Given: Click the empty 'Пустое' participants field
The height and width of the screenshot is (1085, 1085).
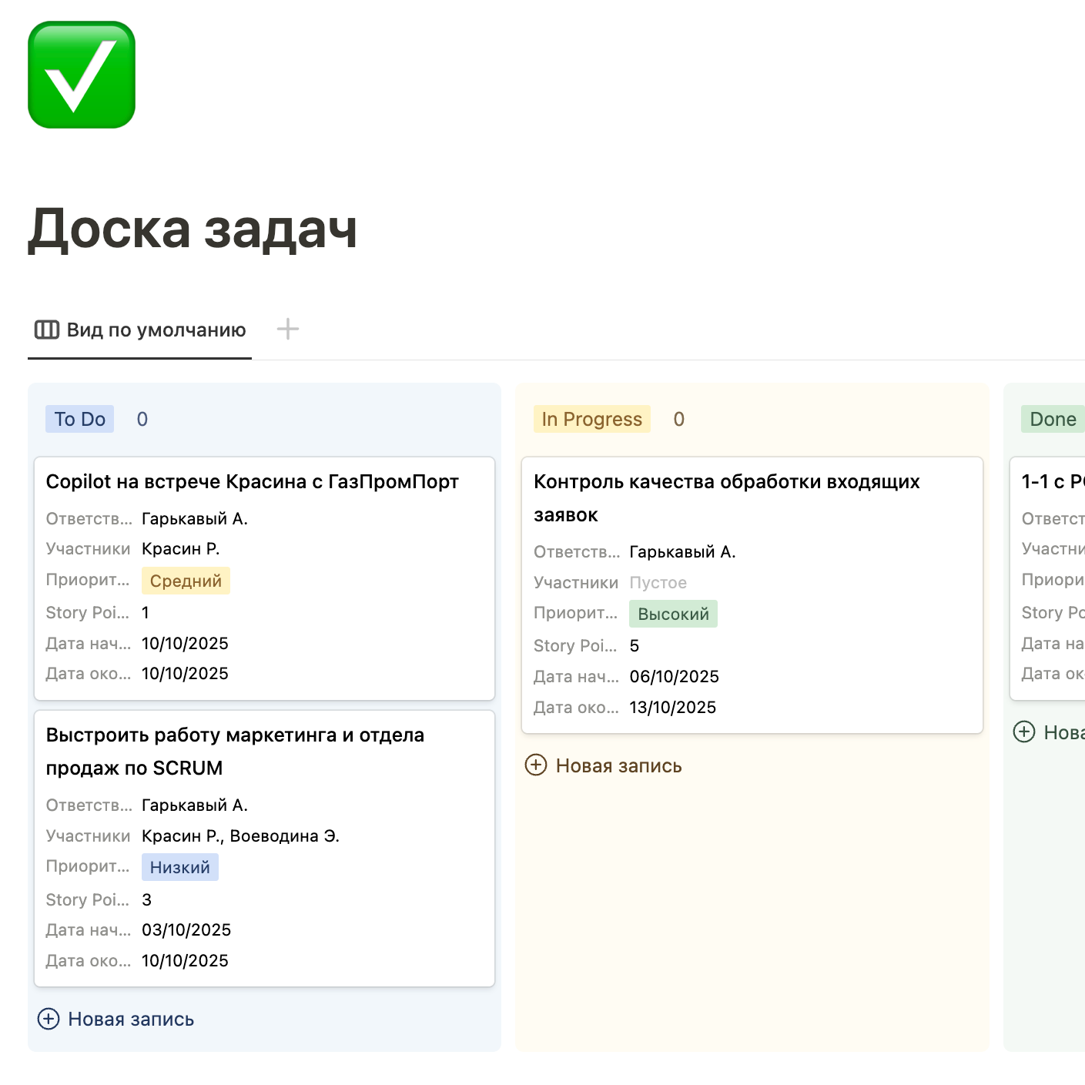Looking at the screenshot, I should pyautogui.click(x=658, y=583).
